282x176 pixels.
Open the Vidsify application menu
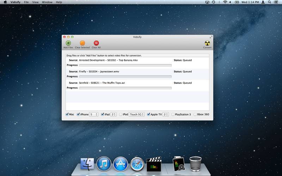coord(15,2)
